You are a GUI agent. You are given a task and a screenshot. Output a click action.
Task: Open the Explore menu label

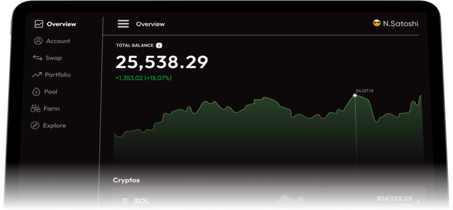coord(55,126)
